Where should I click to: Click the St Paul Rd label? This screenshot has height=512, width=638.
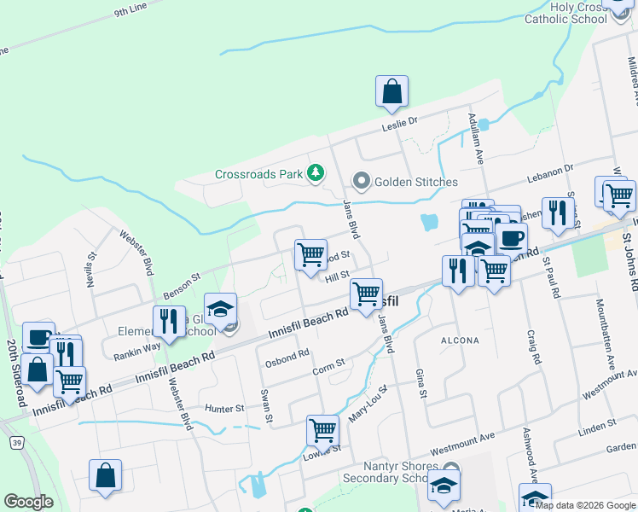(x=551, y=277)
